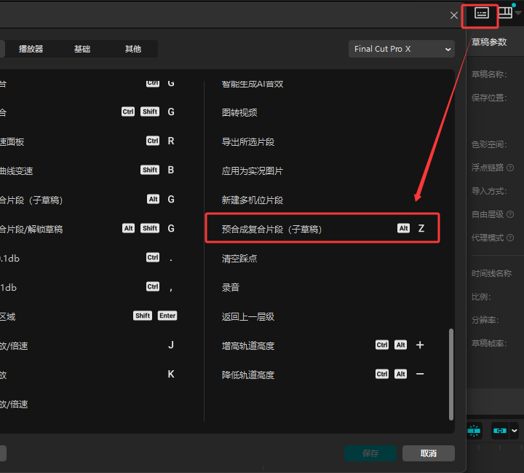
Task: Switch to the 基础 tab
Action: tap(82, 49)
